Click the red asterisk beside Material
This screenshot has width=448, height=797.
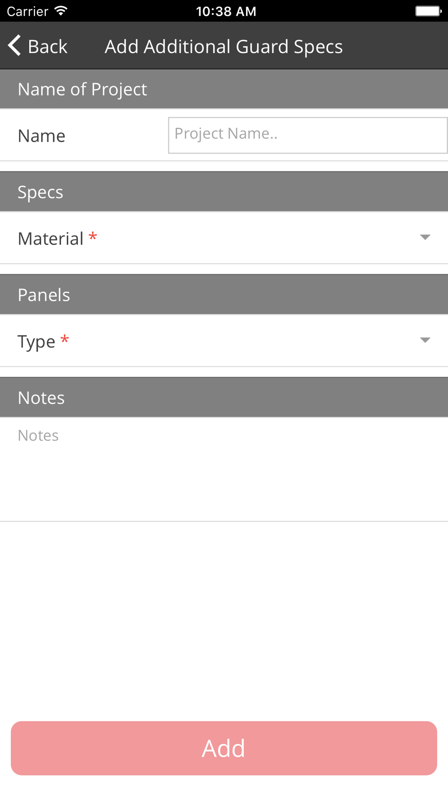[93, 237]
